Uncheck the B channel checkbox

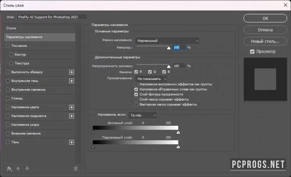coord(164,72)
